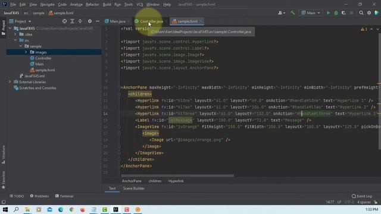Click the colorful icon at the toolbar's right end
The height and width of the screenshot is (214, 381).
[x=377, y=13]
